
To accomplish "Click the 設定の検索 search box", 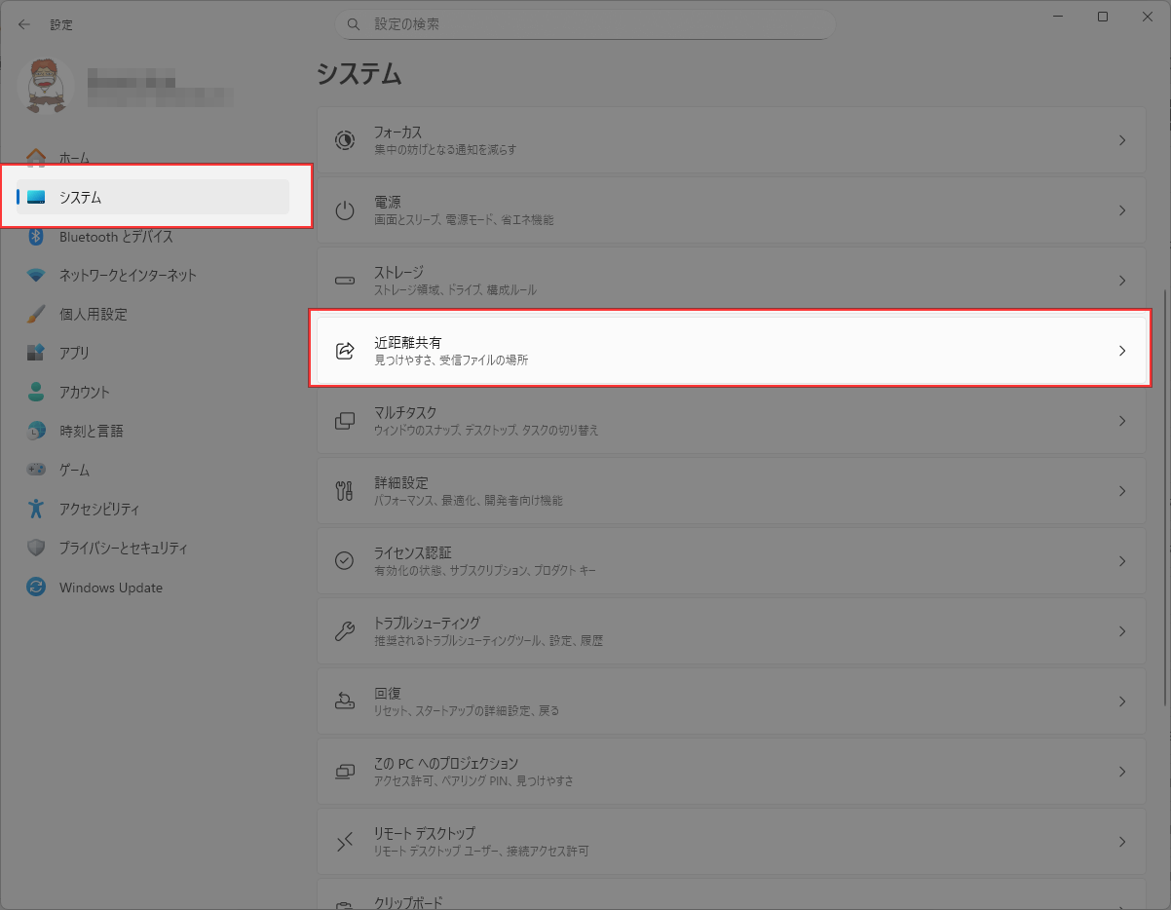I will tap(585, 24).
